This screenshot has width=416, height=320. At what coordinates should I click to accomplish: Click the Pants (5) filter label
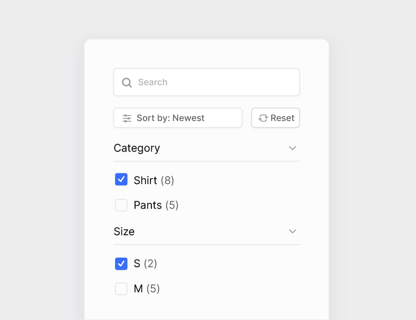156,205
